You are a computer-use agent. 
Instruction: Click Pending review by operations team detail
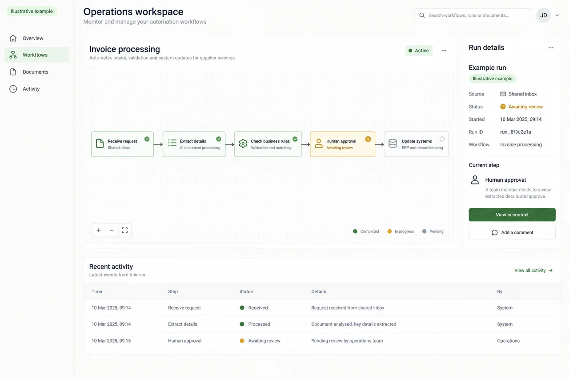tap(347, 341)
